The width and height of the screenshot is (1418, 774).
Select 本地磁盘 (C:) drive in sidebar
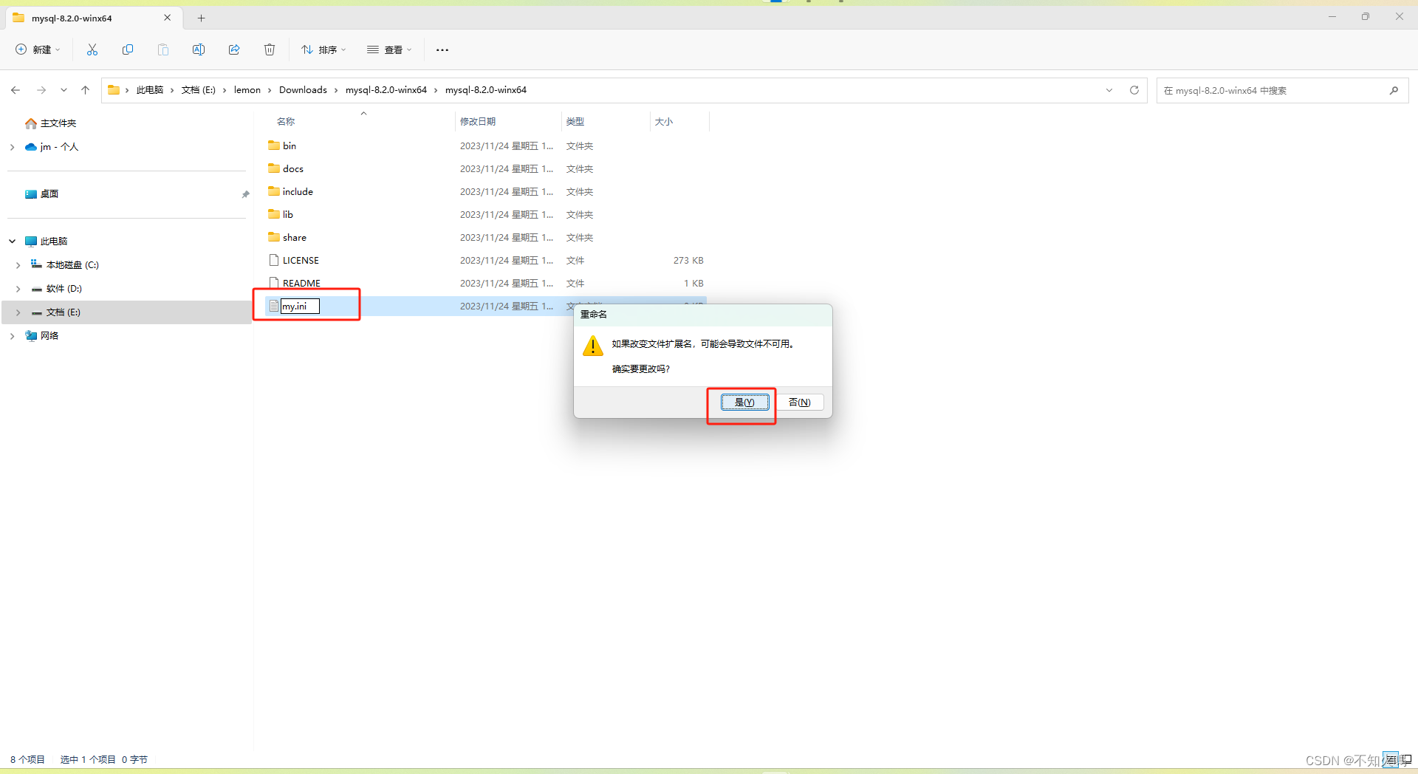click(65, 265)
